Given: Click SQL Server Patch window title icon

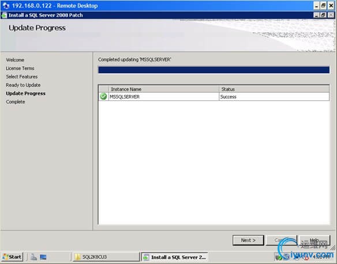Looking at the screenshot, I should pyautogui.click(x=4, y=15).
